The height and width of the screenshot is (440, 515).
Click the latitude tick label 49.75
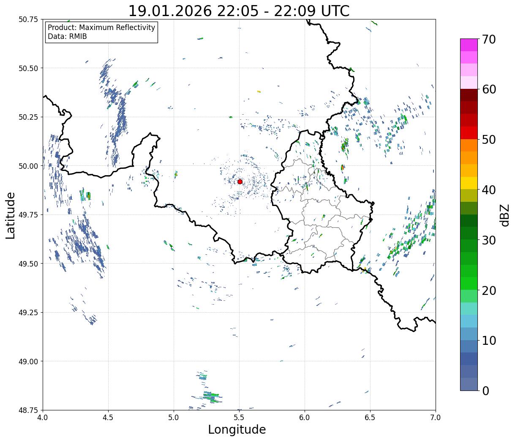click(x=28, y=215)
